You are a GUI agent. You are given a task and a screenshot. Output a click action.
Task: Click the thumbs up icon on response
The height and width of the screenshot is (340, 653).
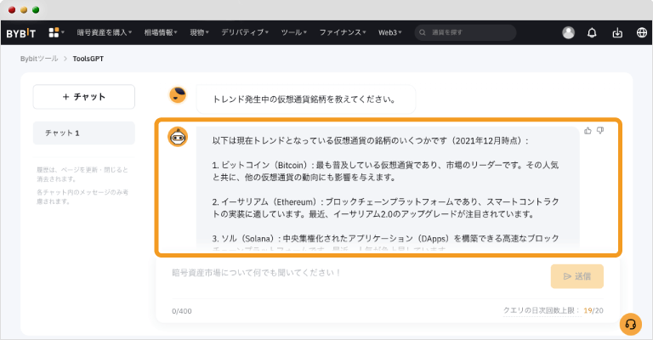tap(588, 131)
